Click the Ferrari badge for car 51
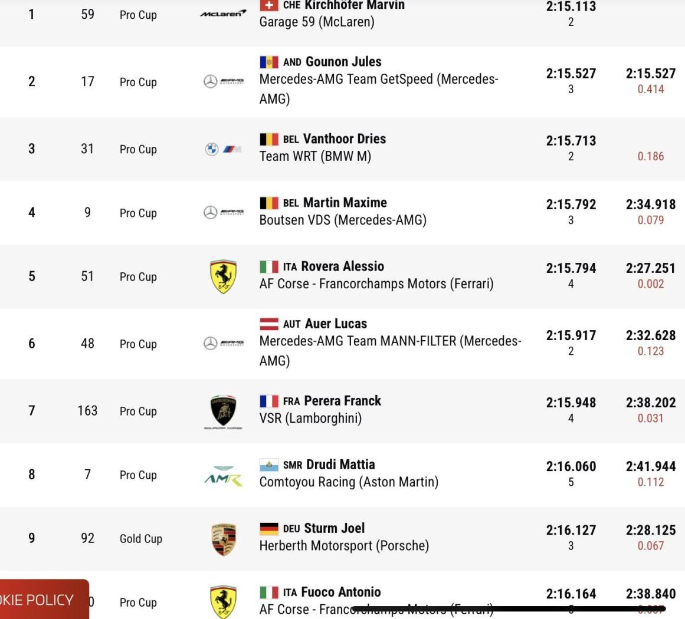Screen dimensions: 685x619 coord(223,276)
